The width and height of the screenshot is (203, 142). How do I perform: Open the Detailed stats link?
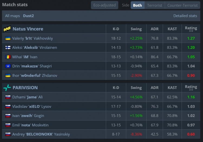185,16
